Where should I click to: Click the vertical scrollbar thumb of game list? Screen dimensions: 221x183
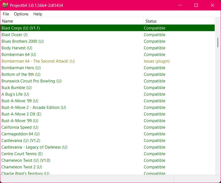[218, 42]
